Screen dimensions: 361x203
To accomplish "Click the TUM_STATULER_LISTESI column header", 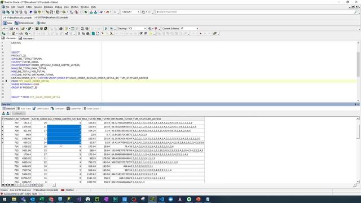I will pyautogui.click(x=168, y=119).
